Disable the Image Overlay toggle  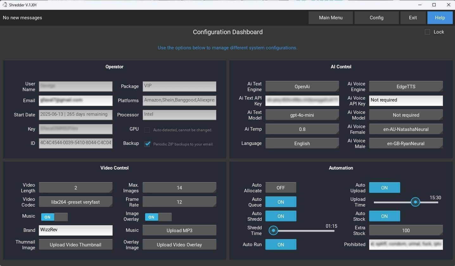pos(158,217)
